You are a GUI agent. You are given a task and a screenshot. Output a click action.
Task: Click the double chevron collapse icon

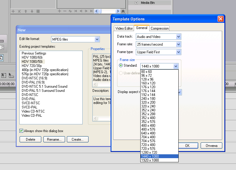click(x=123, y=11)
